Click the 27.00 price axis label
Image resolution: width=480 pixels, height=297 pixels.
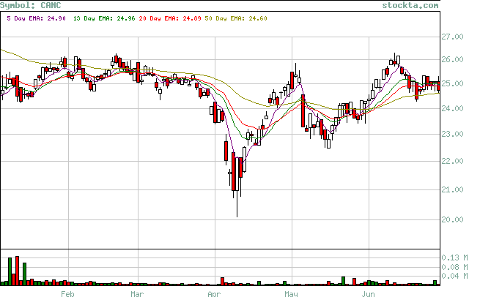pos(452,37)
